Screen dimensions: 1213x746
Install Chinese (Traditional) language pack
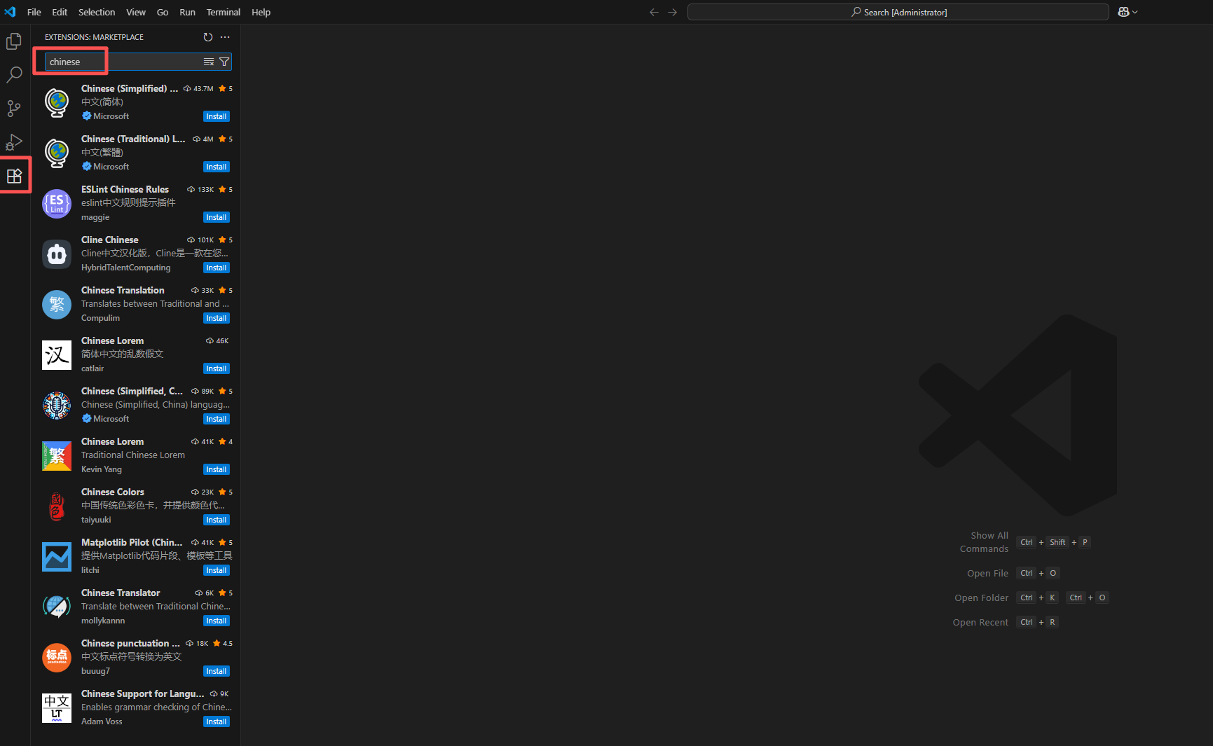coord(217,167)
